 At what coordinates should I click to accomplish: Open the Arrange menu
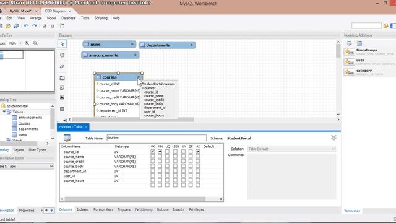point(36,18)
